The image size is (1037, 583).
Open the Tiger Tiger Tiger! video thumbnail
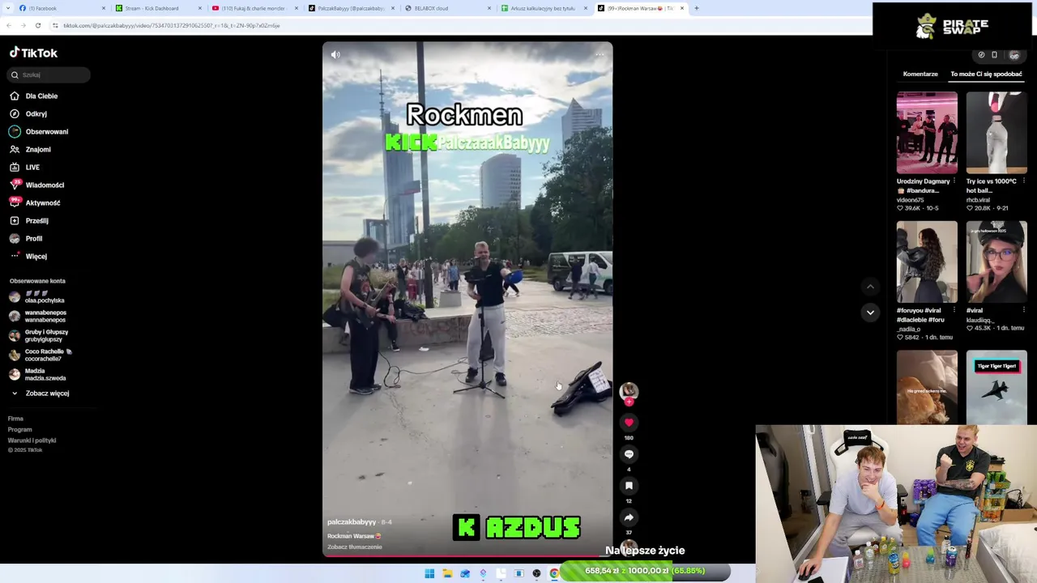(x=996, y=387)
